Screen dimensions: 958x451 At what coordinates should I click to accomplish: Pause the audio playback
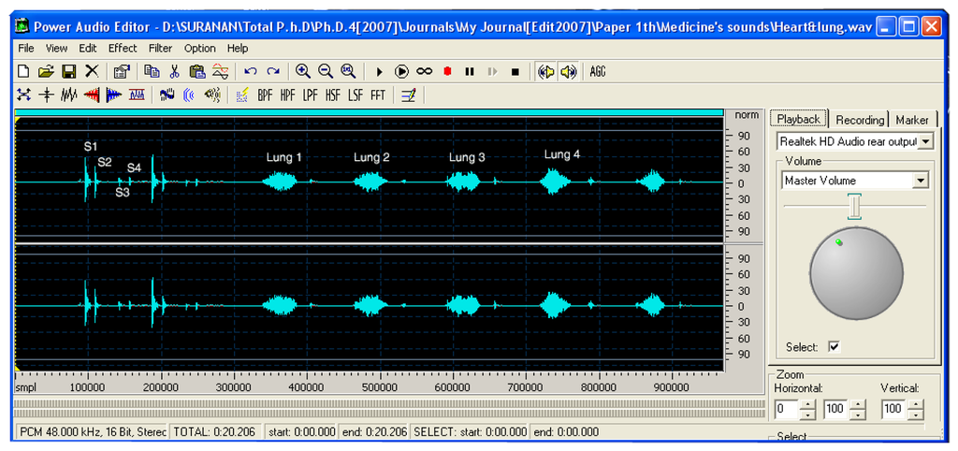(470, 71)
